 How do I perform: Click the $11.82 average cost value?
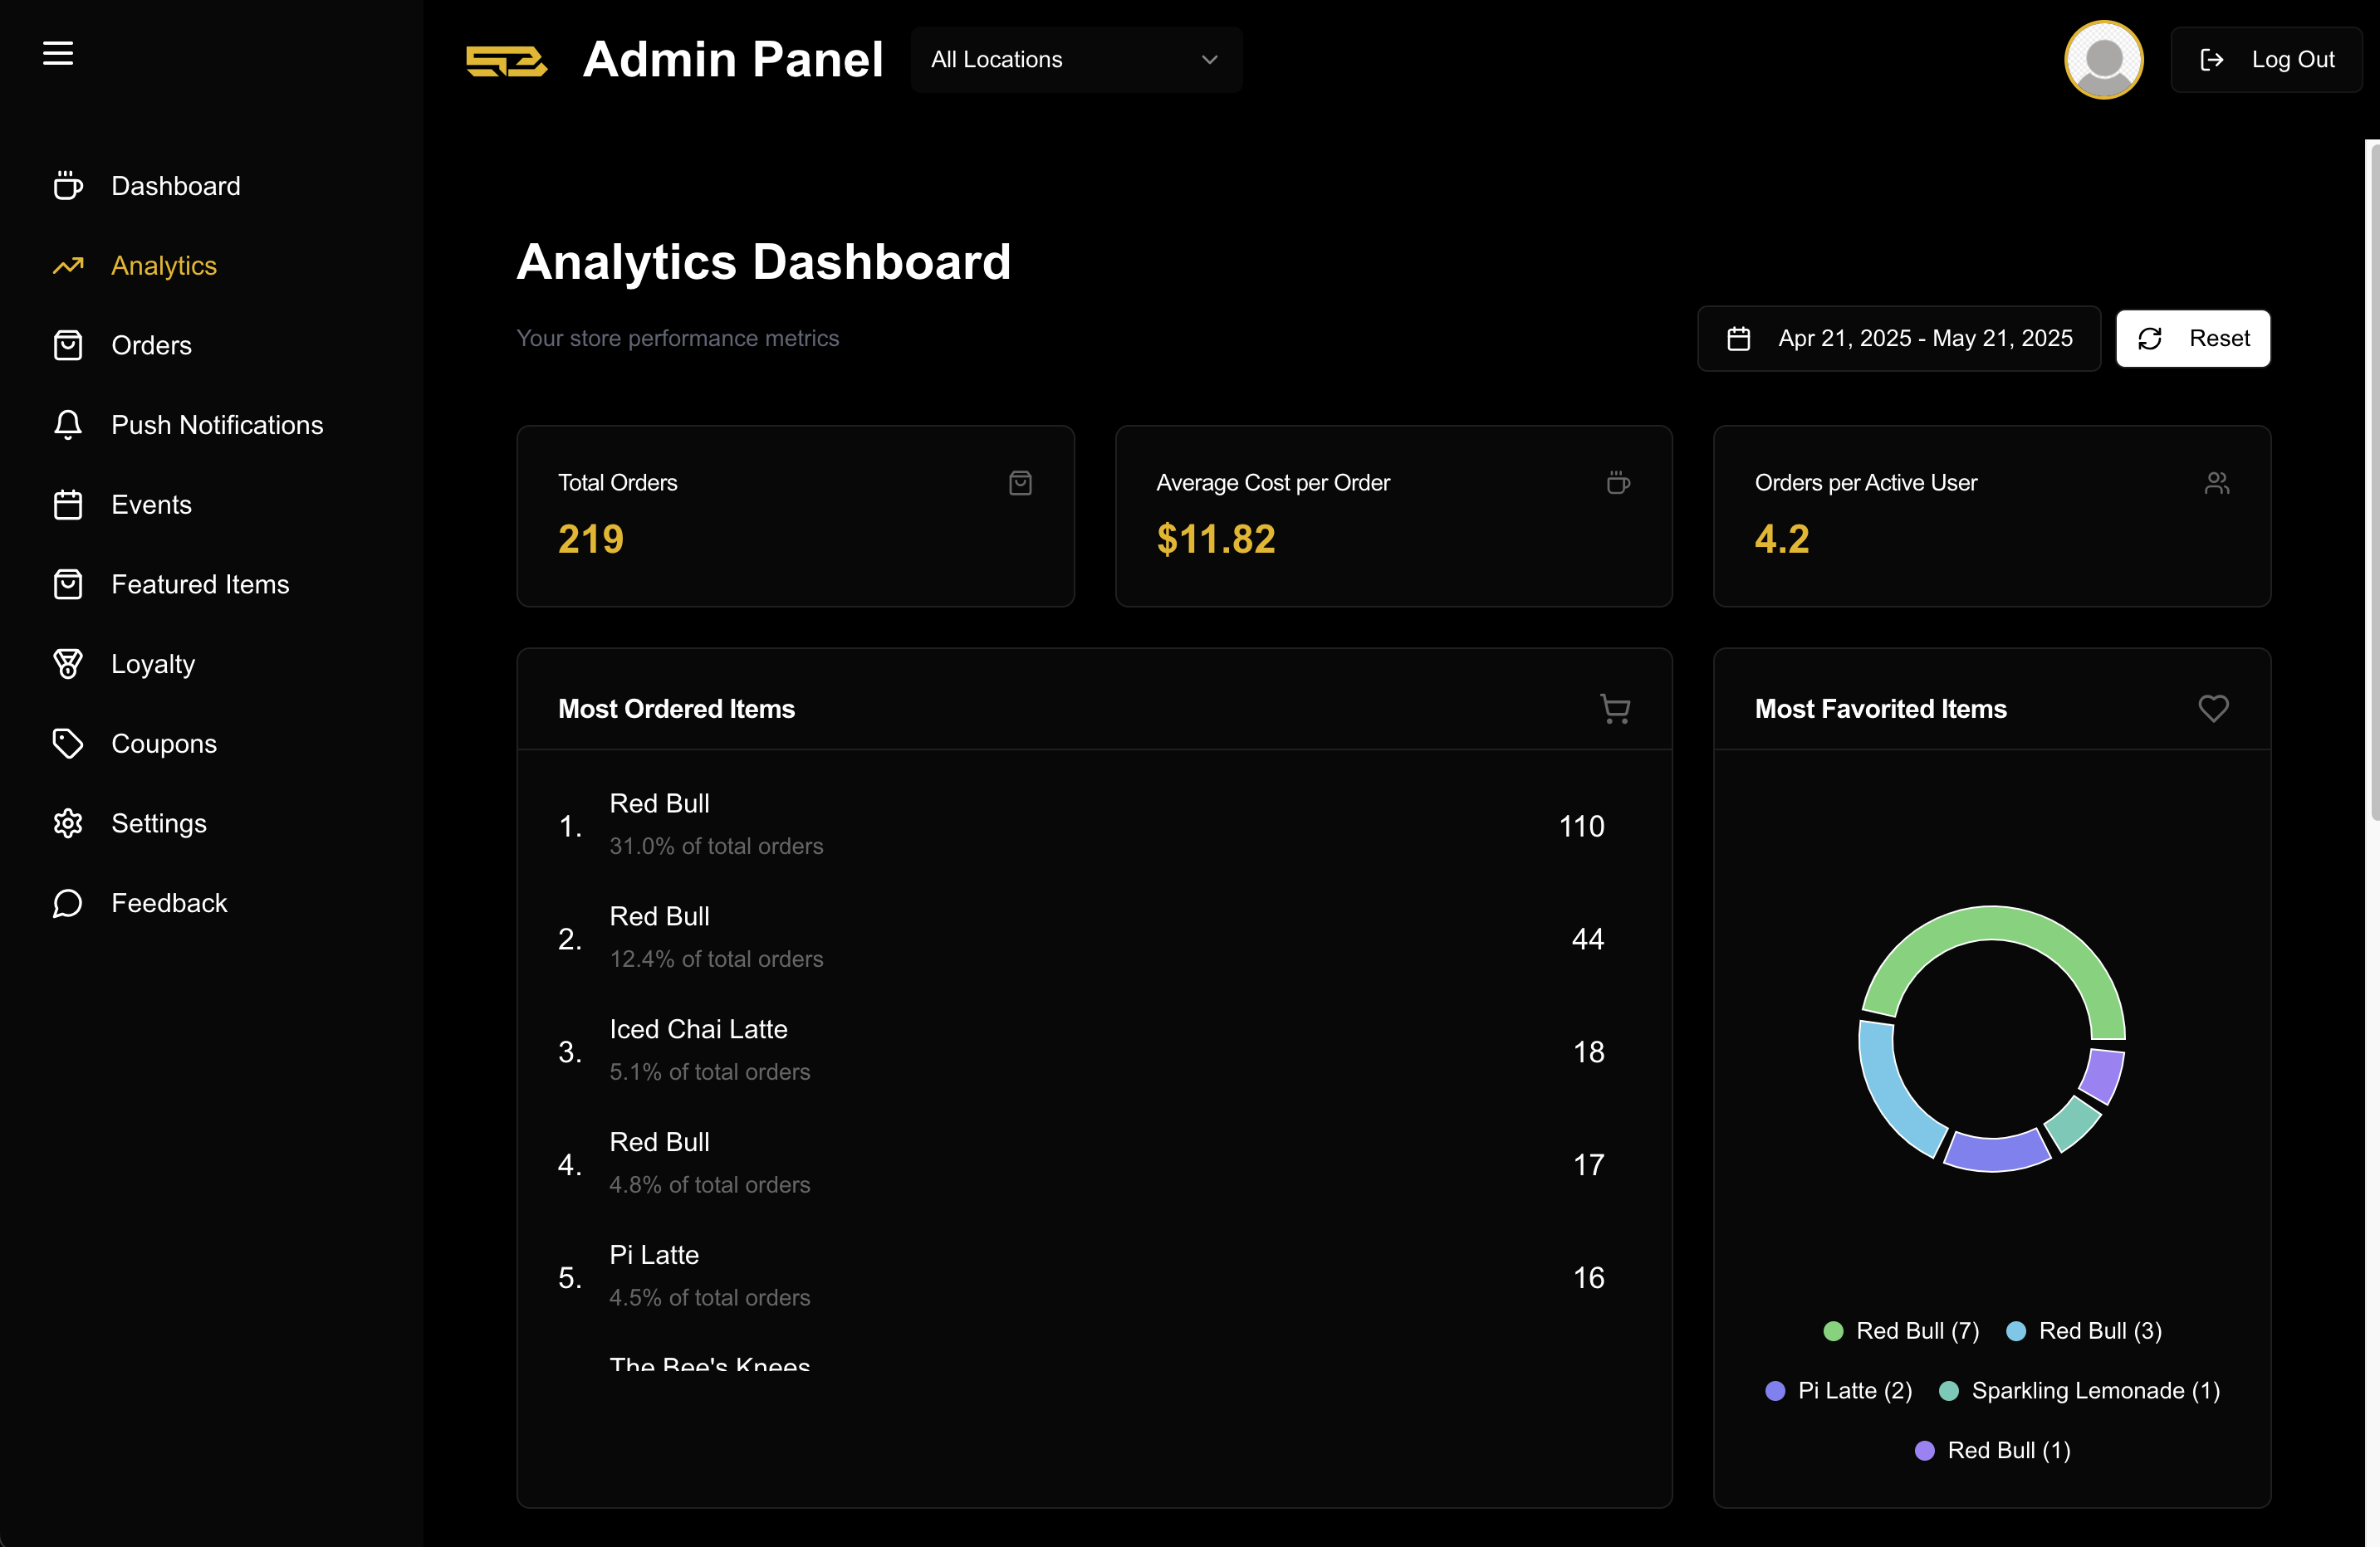[x=1216, y=539]
